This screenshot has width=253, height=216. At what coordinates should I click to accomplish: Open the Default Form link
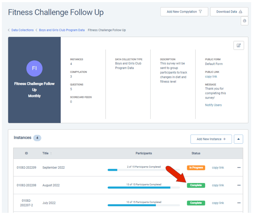214,64
